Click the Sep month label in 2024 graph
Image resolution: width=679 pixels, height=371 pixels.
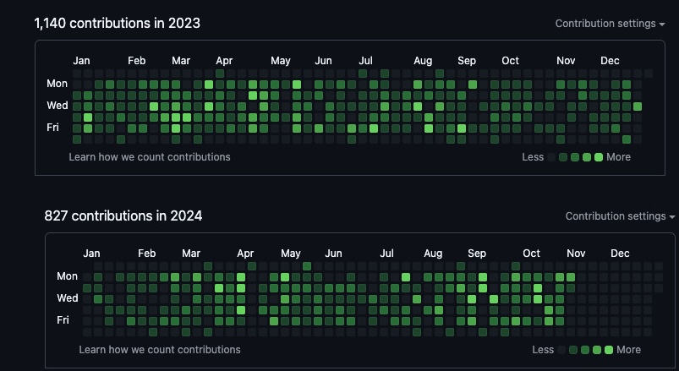pyautogui.click(x=477, y=254)
